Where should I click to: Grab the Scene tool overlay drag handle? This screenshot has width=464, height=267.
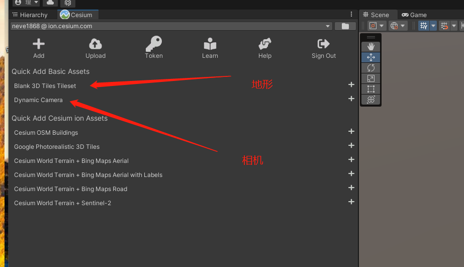371,37
